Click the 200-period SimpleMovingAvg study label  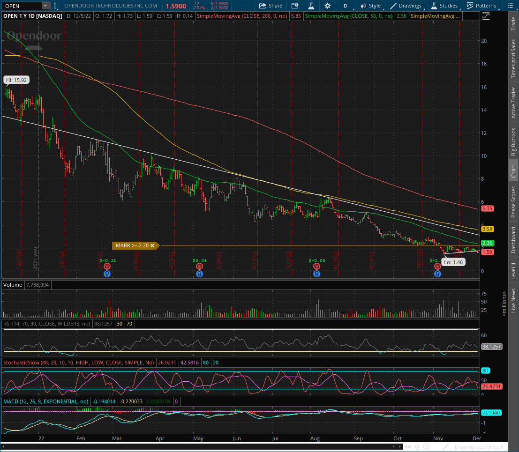click(x=241, y=16)
